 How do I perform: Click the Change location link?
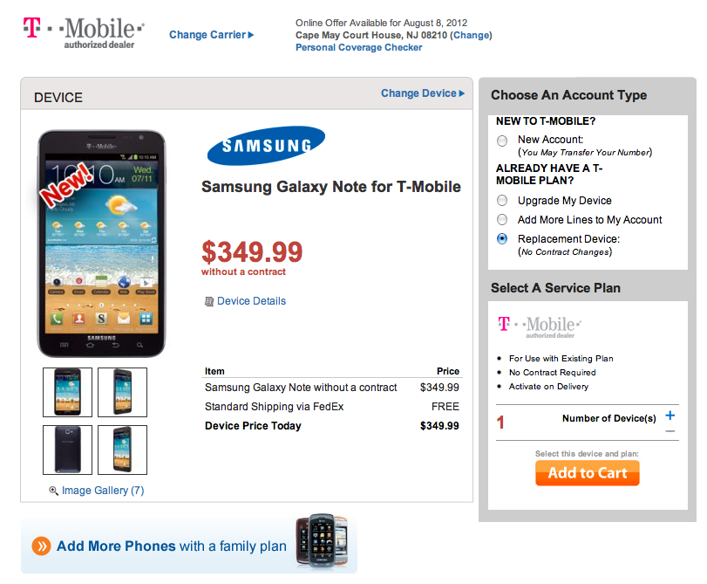point(471,35)
